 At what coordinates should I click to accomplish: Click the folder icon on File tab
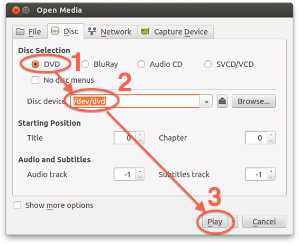[20, 31]
